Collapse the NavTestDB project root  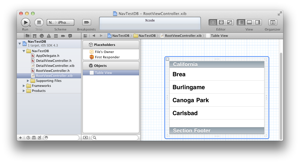pyautogui.click(x=20, y=44)
